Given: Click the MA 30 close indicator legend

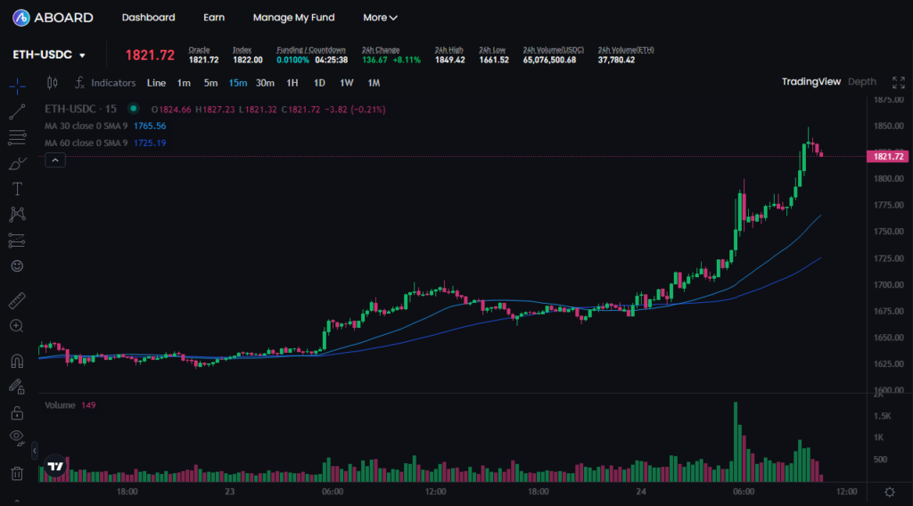Looking at the screenshot, I should click(x=105, y=126).
